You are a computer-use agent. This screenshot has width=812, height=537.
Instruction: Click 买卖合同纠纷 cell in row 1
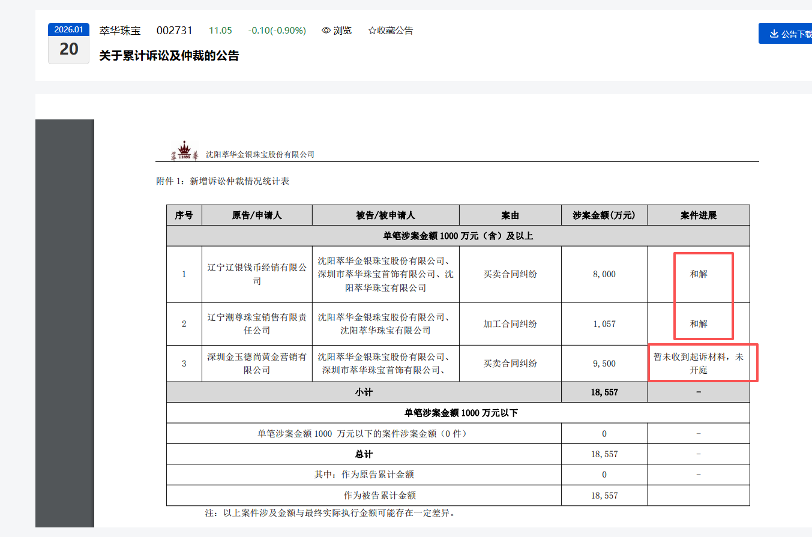510,274
